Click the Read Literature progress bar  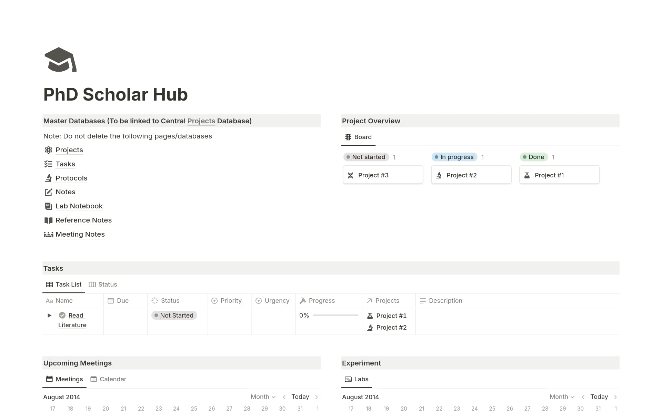(x=335, y=315)
